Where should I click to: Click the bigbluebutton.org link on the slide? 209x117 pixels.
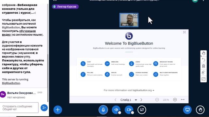click(142, 90)
